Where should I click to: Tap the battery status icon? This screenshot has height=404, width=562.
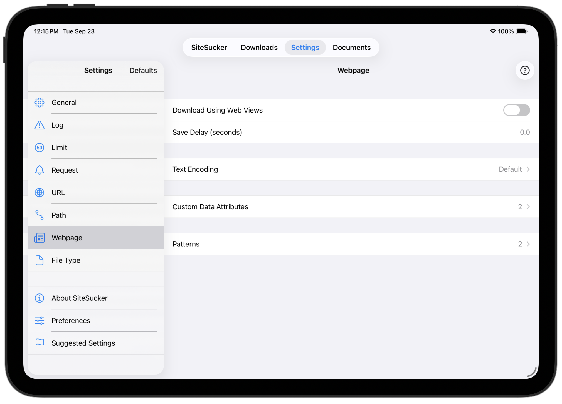coord(522,31)
